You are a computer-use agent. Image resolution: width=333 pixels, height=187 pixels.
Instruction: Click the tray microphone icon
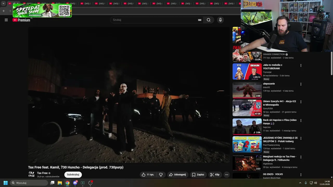(x=306, y=183)
